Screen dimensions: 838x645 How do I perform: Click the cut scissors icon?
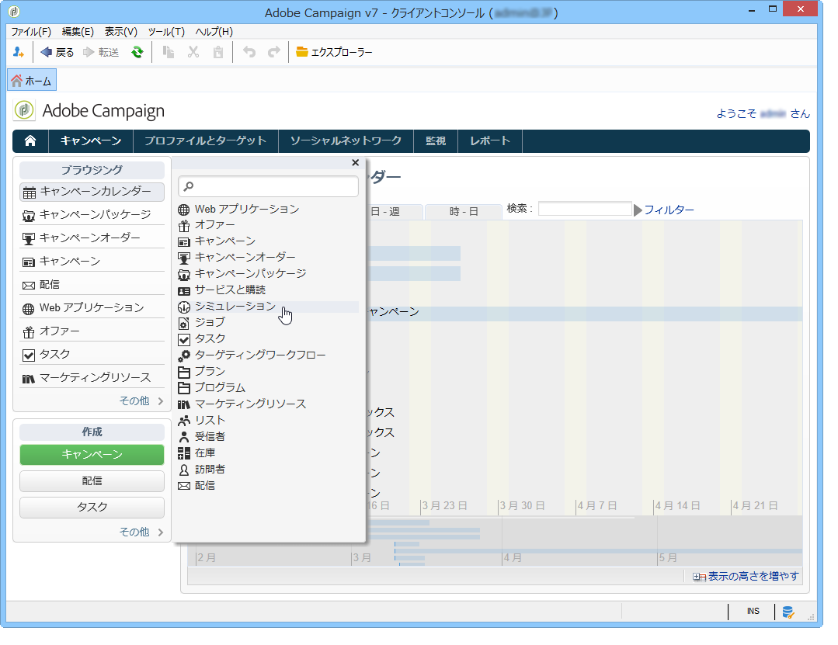coord(193,52)
